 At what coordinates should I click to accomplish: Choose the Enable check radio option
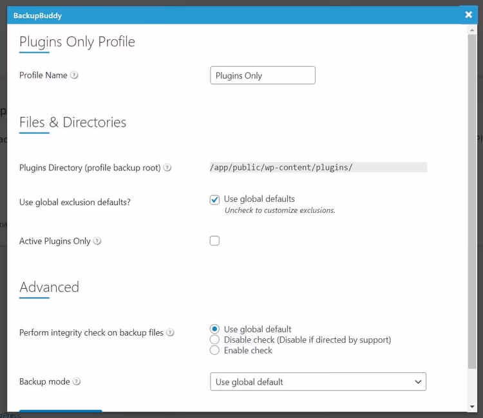(214, 350)
